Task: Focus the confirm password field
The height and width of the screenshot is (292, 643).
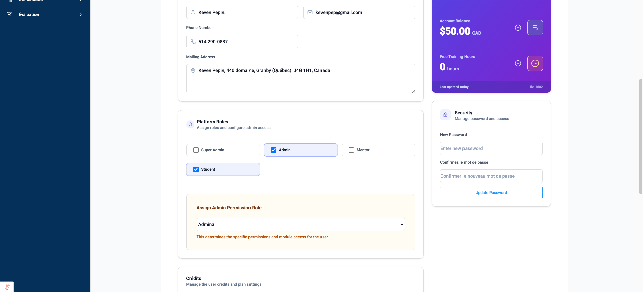Action: [491, 176]
